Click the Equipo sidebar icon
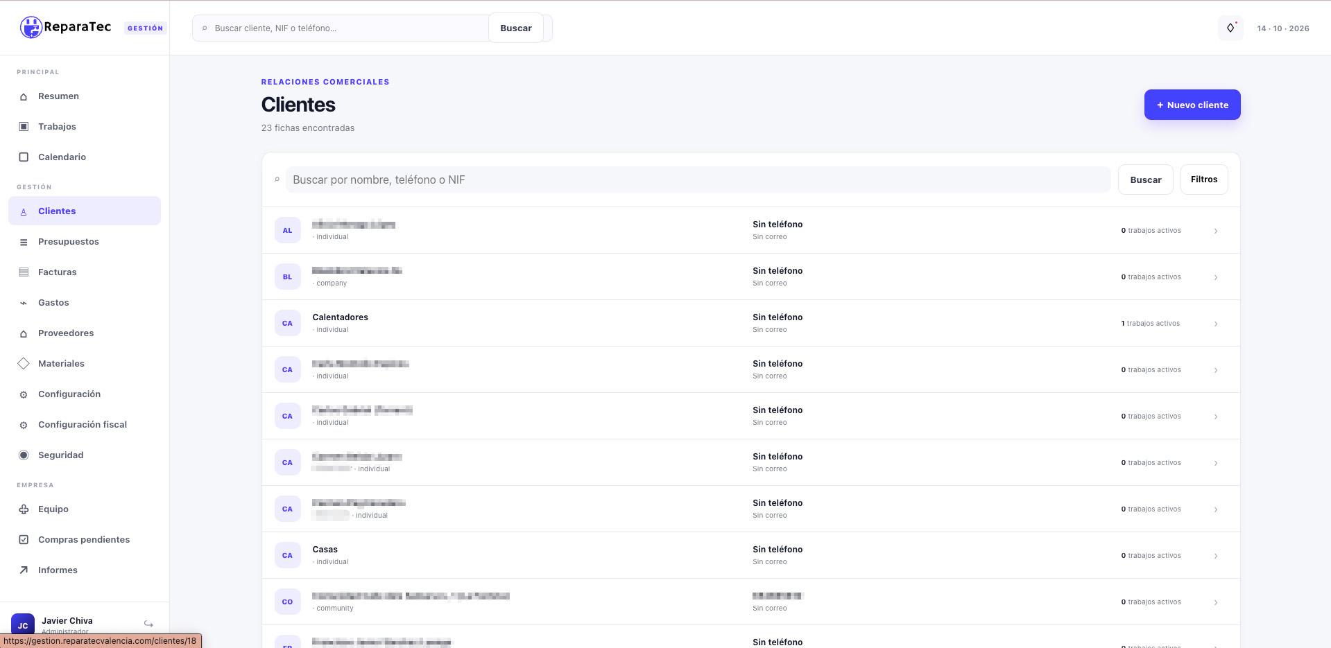Viewport: 1331px width, 648px height. [24, 509]
